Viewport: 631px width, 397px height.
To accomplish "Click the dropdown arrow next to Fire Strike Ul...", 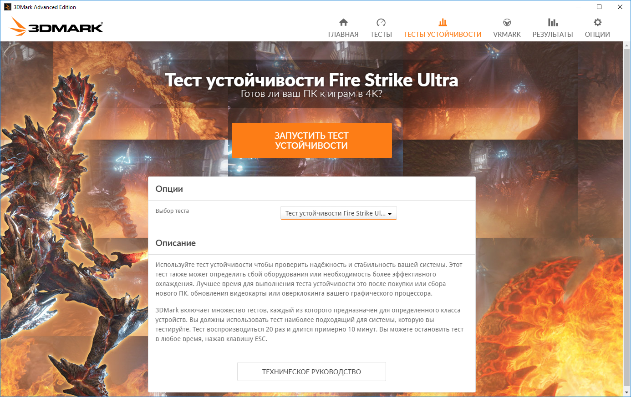I will pyautogui.click(x=390, y=214).
